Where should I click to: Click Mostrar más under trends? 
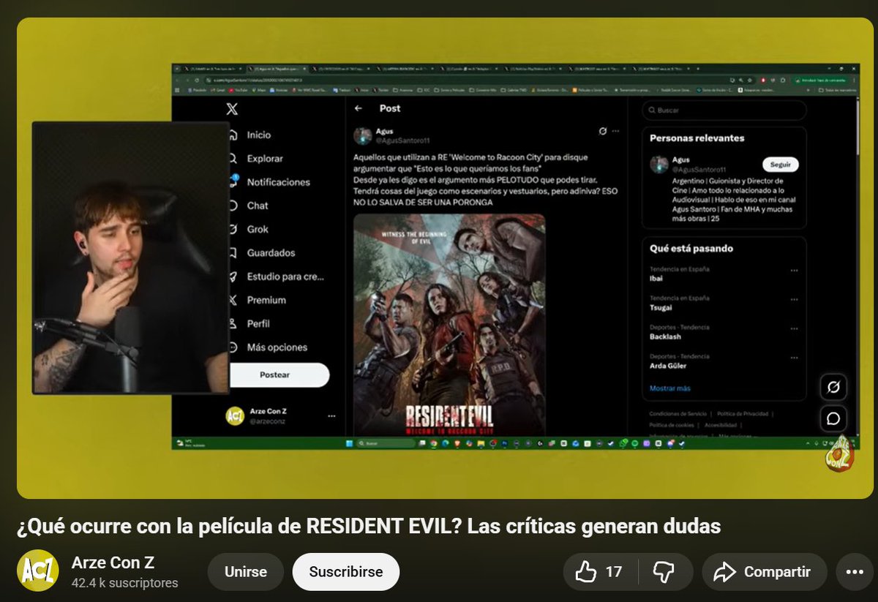click(669, 388)
